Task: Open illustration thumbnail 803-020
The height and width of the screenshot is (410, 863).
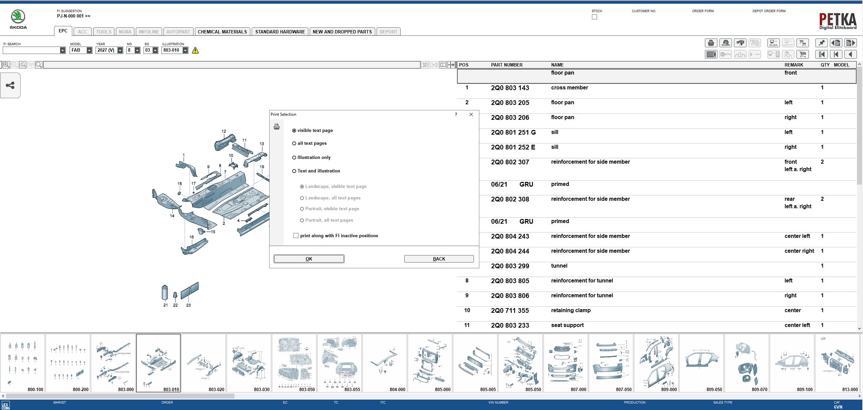Action: pyautogui.click(x=204, y=363)
